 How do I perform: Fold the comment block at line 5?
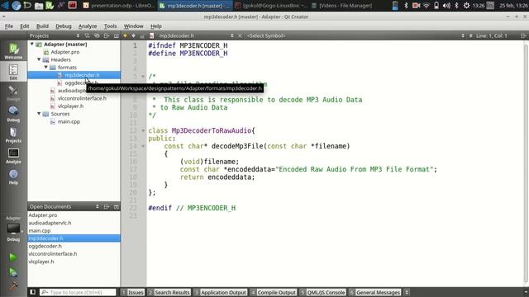pos(143,77)
